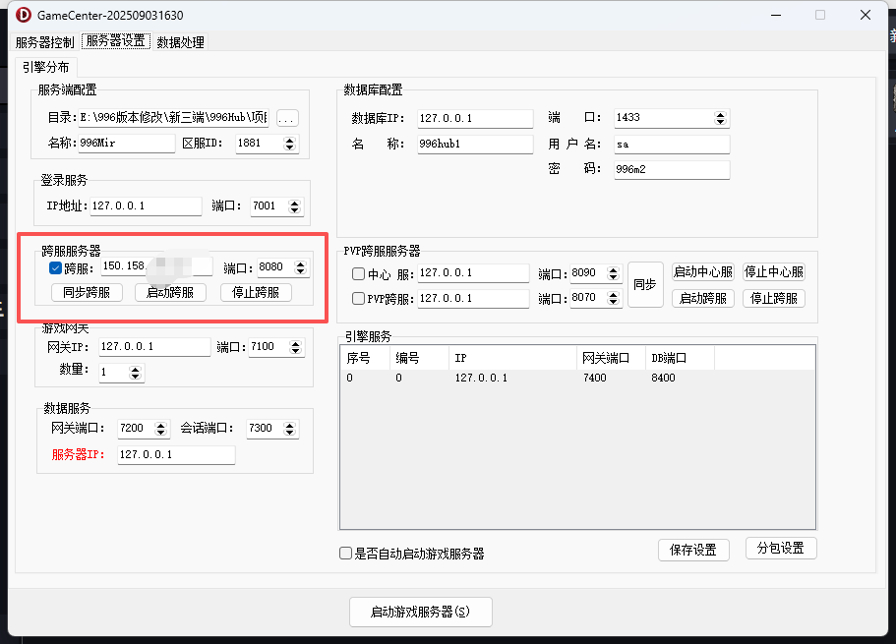Increase the 区服ID value with its up arrow
896x644 pixels.
(x=291, y=138)
